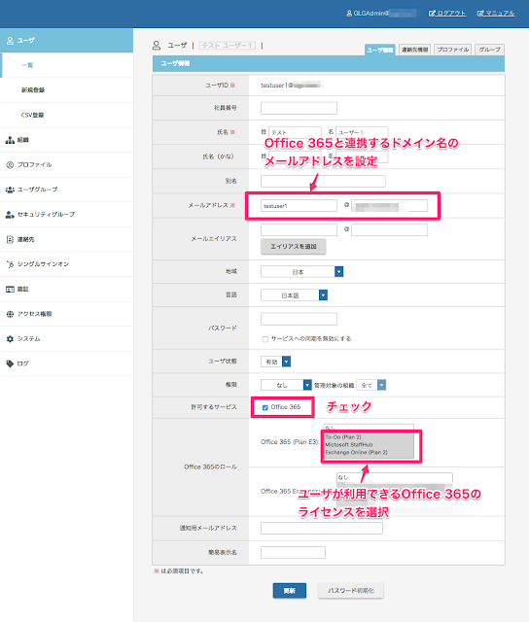Image resolution: width=529 pixels, height=622 pixels.
Task: Click the 連絡先 contacts icon
Action: click(x=10, y=239)
